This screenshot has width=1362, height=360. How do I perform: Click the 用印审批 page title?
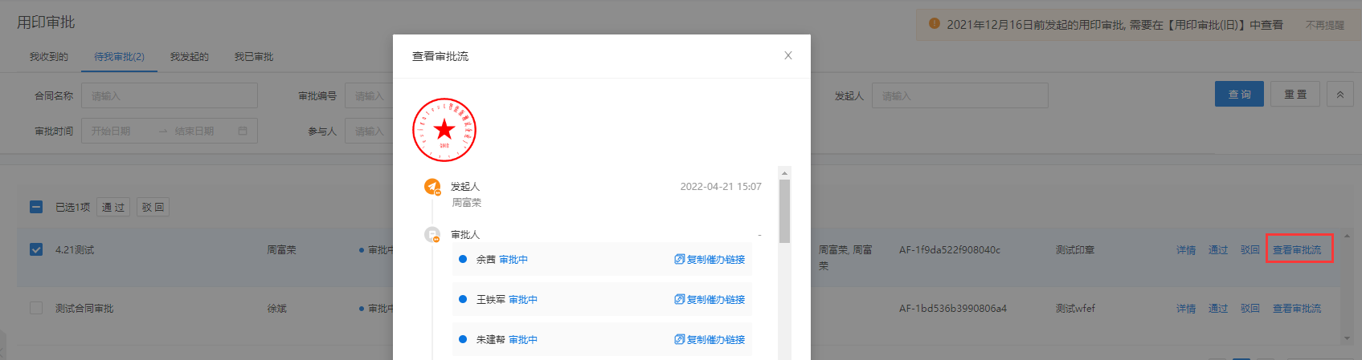(46, 22)
